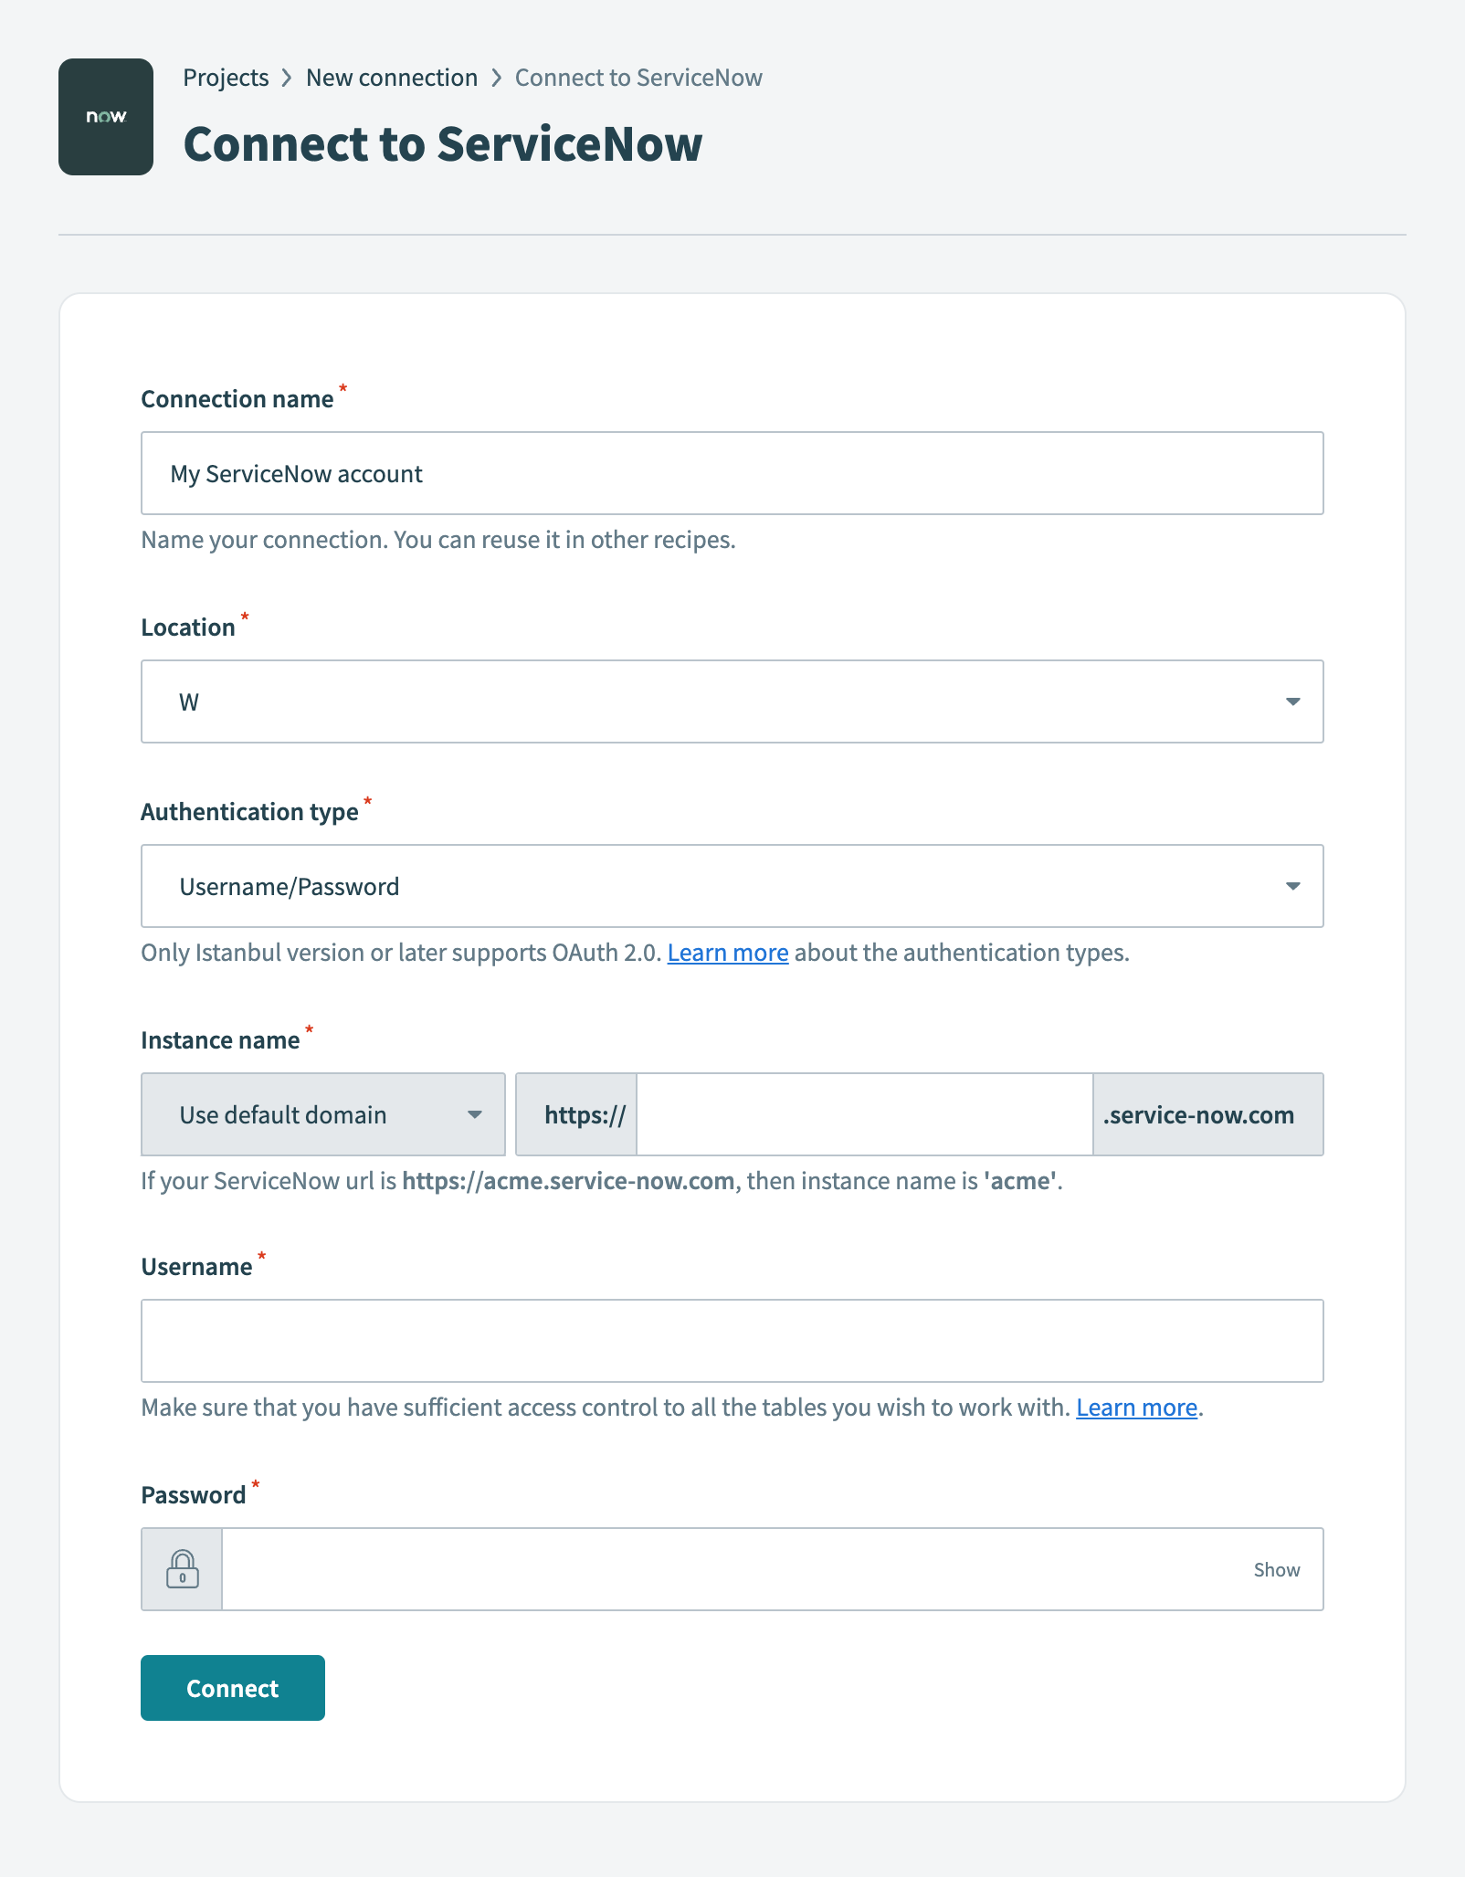Image resolution: width=1465 pixels, height=1877 pixels.
Task: Open New connection from the breadcrumb
Action: click(x=391, y=78)
